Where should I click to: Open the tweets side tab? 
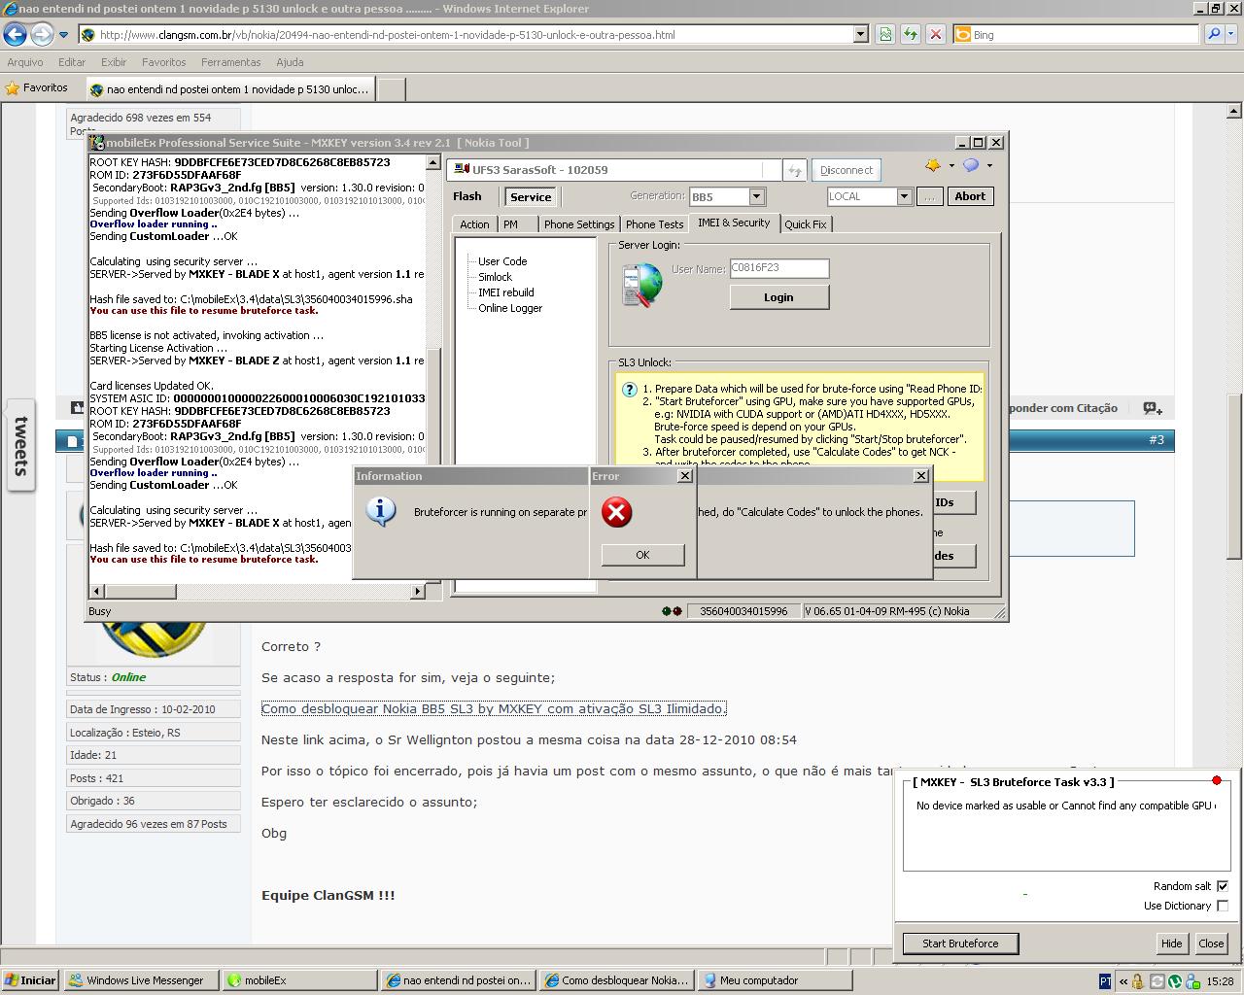(x=20, y=446)
